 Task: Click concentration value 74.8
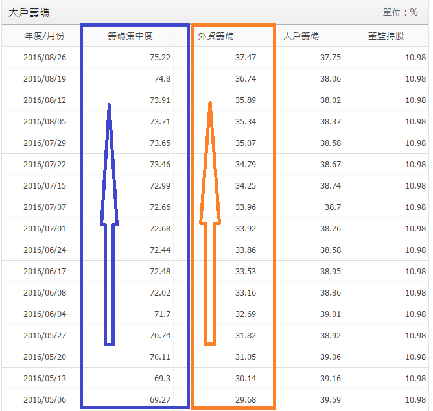click(x=162, y=79)
